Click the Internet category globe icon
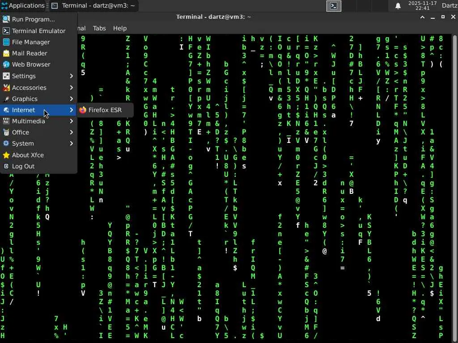 (x=6, y=110)
